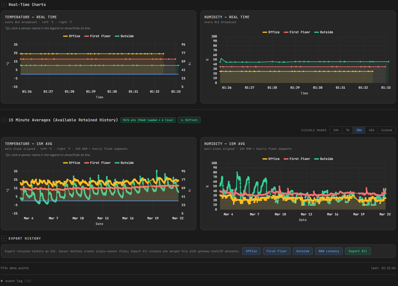Click the Export All button
Screen dimensions: 398x286
(x=358, y=251)
